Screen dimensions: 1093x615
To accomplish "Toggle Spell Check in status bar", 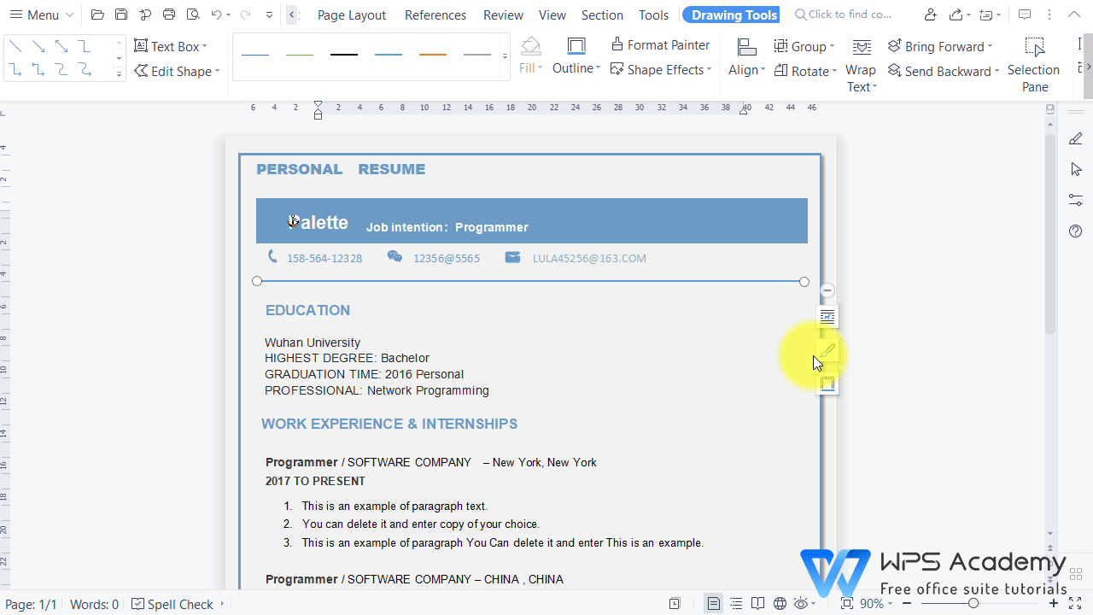I will [x=171, y=604].
